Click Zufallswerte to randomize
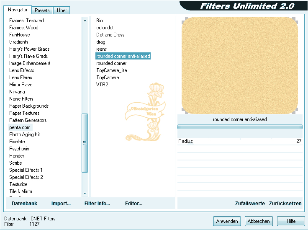Screen dimensions: 308x230 [x=250, y=204]
